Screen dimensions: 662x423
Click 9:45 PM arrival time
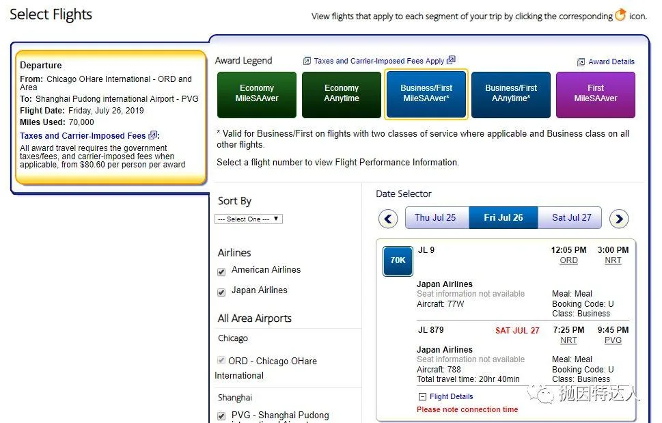pyautogui.click(x=613, y=329)
